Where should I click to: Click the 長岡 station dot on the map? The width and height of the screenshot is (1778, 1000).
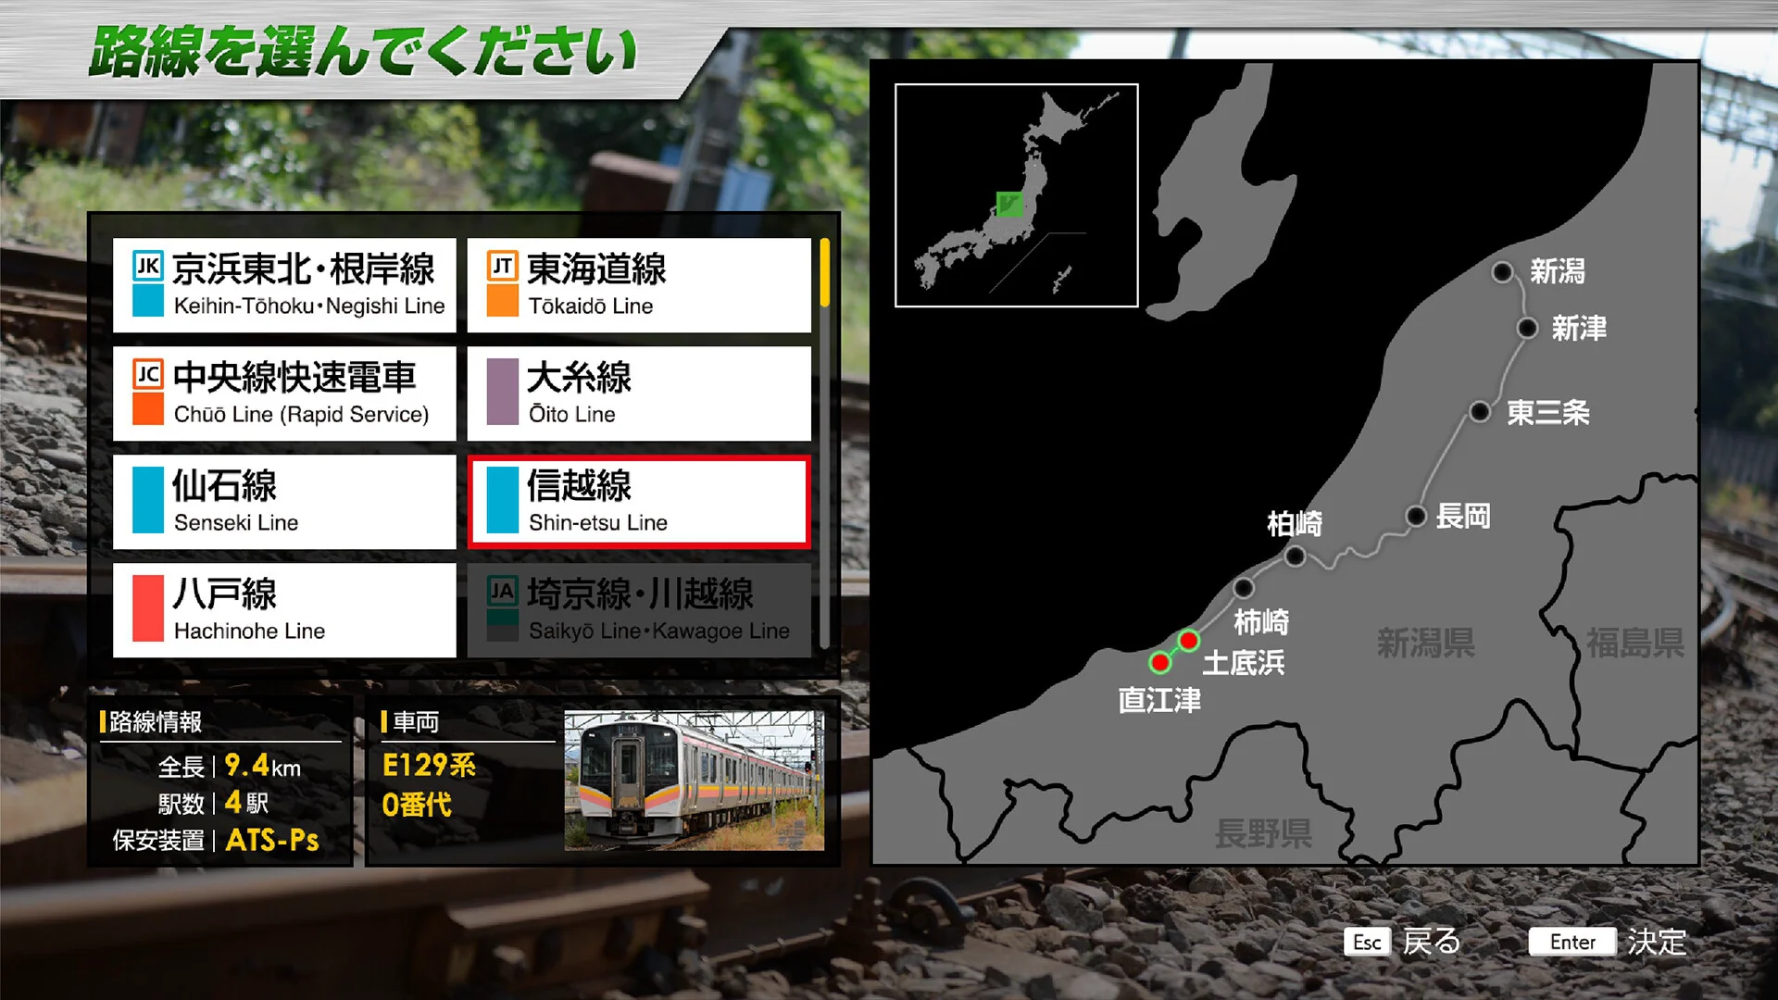(1418, 517)
